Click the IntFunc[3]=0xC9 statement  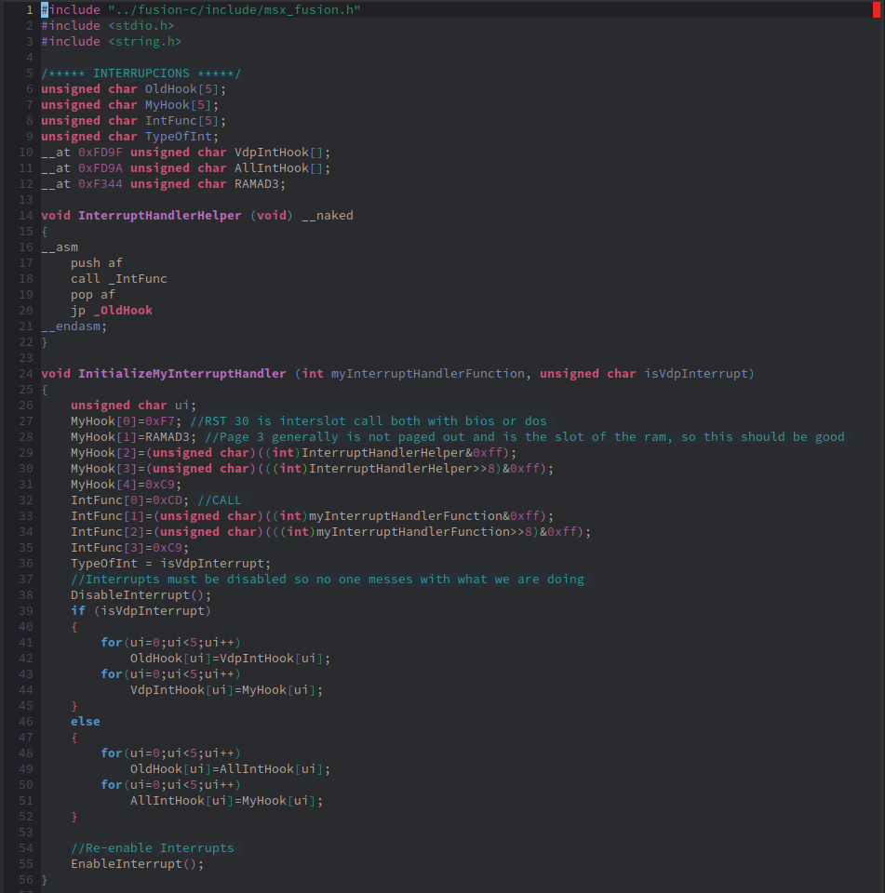(130, 548)
